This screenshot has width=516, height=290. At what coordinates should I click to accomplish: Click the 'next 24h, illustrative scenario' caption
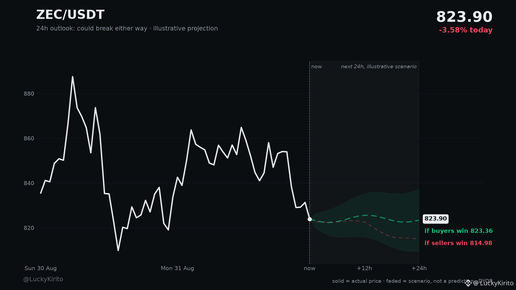tap(379, 67)
